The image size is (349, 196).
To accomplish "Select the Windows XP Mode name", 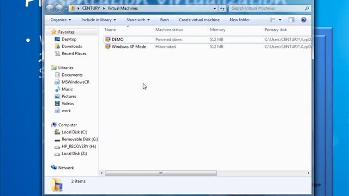I will pos(129,47).
